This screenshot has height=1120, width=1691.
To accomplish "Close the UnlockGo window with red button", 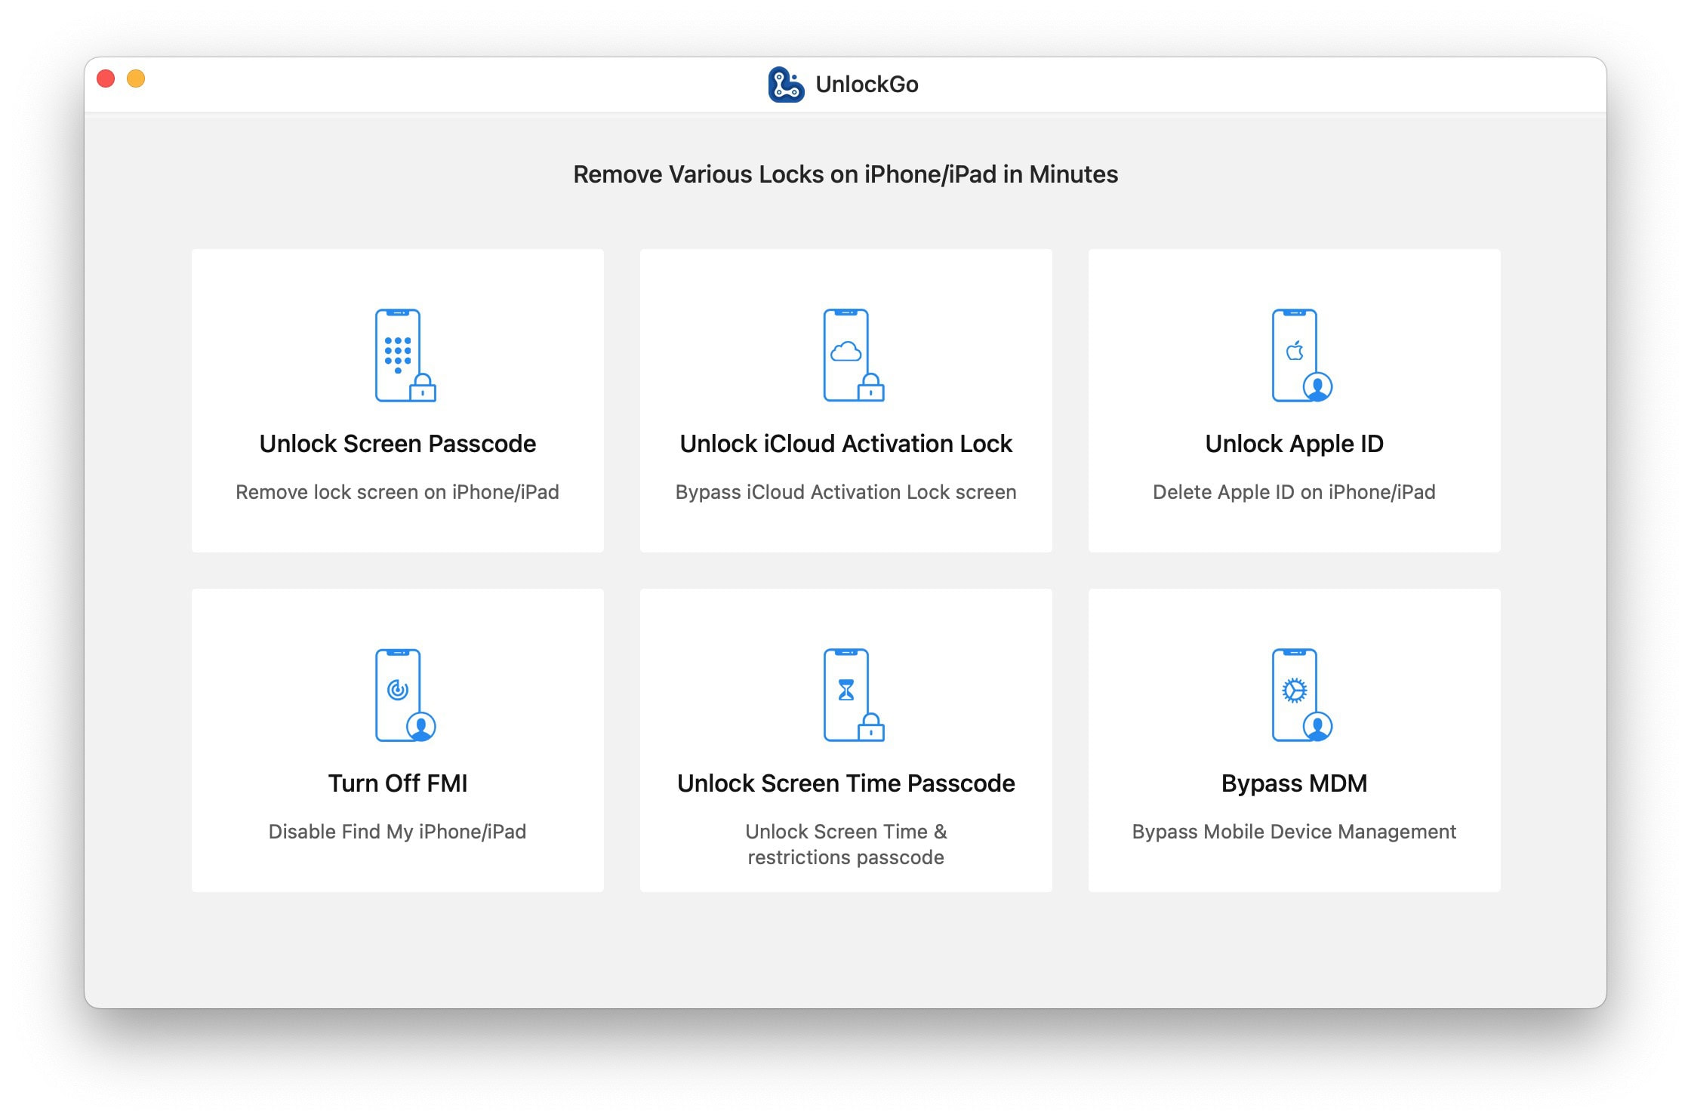I will pos(106,78).
